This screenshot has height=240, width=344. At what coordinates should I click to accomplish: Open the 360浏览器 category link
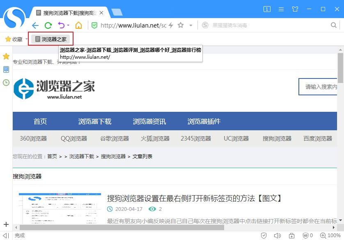pyautogui.click(x=33, y=138)
